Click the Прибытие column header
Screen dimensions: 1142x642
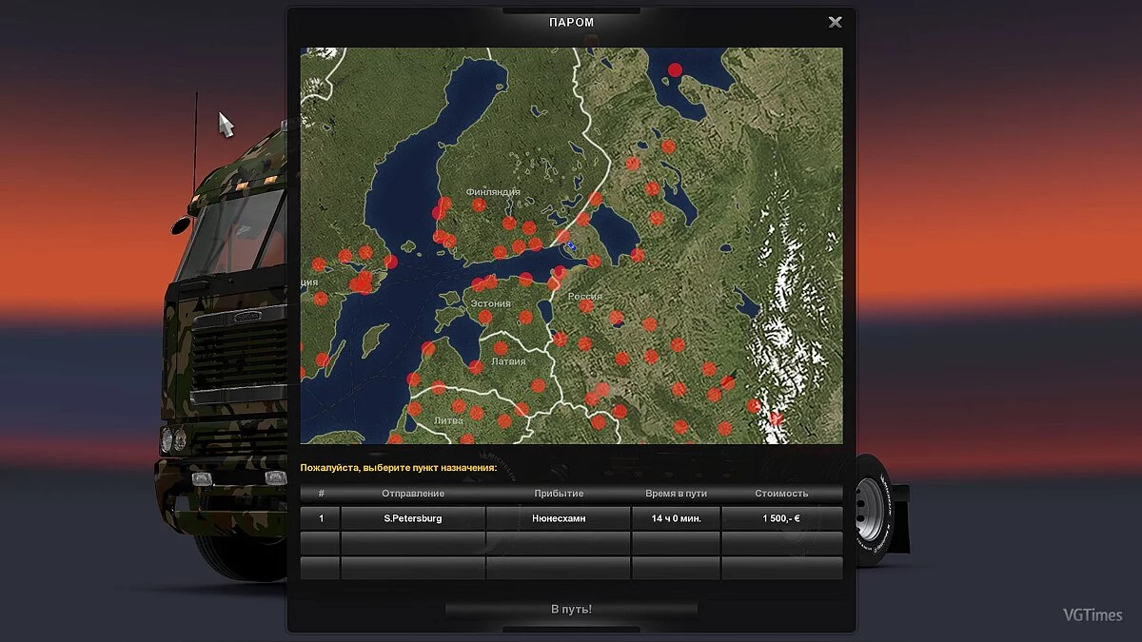click(x=559, y=493)
